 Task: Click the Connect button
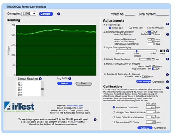tap(46, 14)
